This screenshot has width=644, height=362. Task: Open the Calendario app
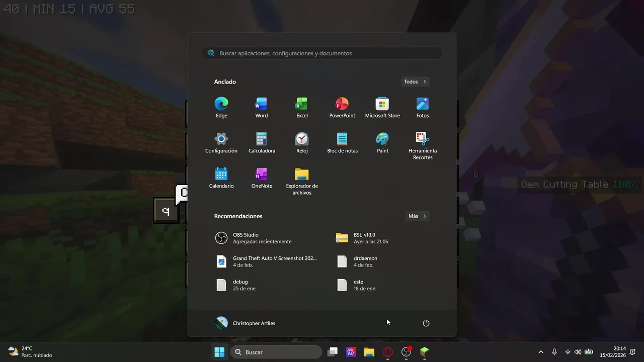[x=221, y=178]
